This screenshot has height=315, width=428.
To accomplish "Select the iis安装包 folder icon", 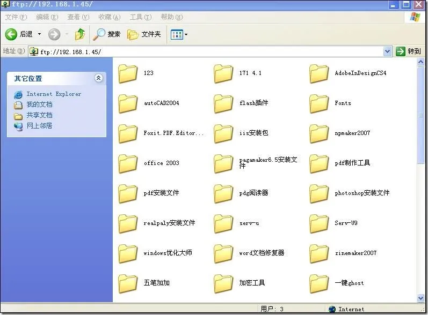I will click(223, 133).
